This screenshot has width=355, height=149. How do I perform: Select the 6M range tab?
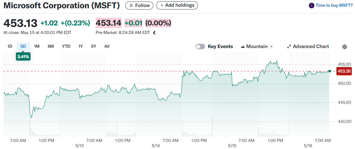[51, 47]
